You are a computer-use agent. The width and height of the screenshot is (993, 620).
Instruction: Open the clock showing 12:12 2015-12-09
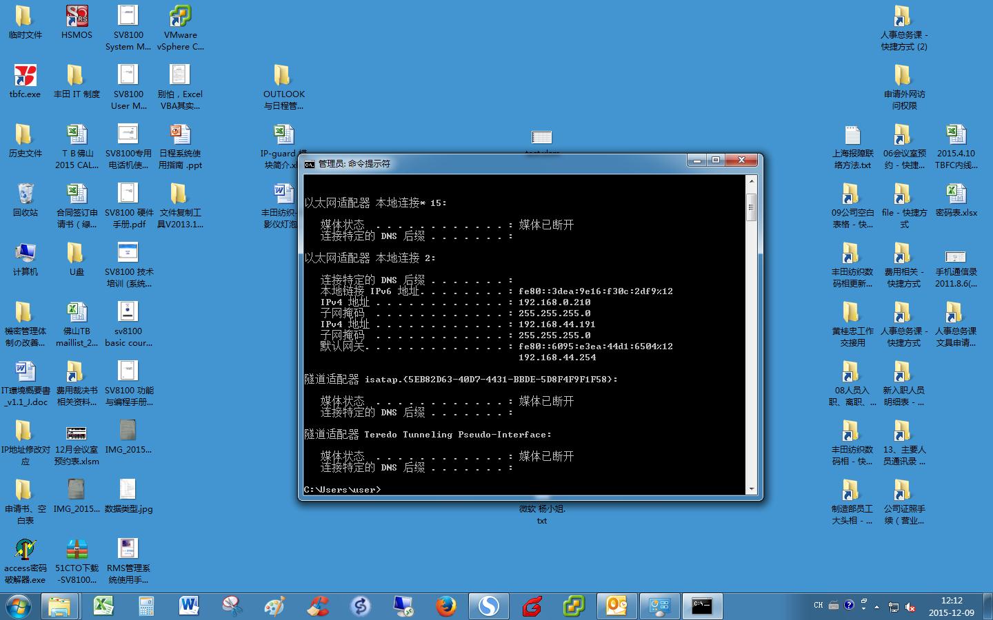(952, 606)
